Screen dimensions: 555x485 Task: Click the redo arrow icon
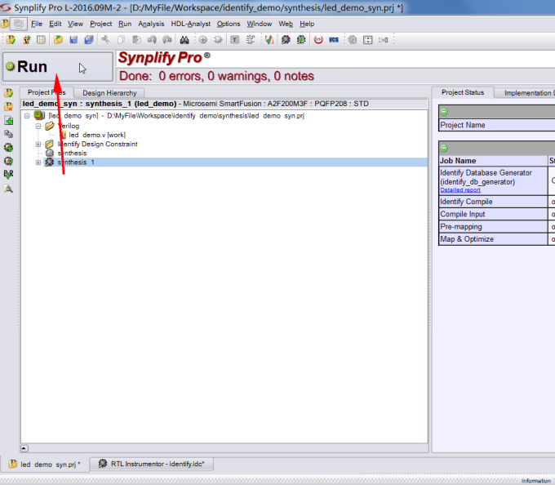[167, 40]
